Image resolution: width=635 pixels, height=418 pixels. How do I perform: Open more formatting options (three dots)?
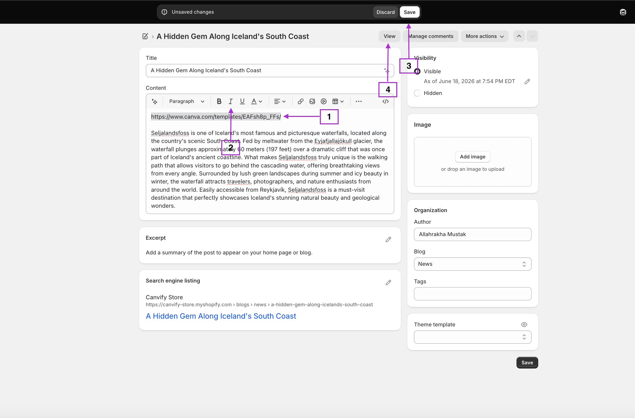[359, 101]
